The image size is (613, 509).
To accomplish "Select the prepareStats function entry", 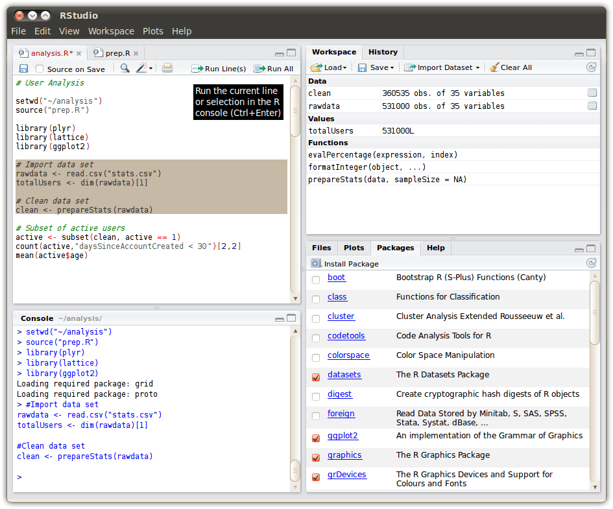I will pyautogui.click(x=453, y=180).
